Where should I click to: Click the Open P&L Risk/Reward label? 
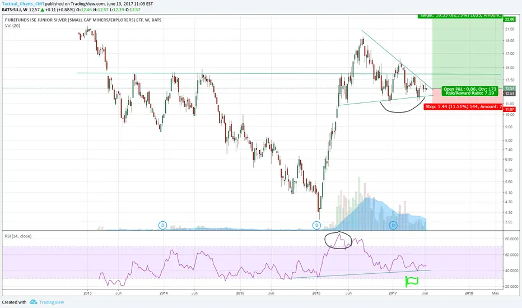pos(470,91)
